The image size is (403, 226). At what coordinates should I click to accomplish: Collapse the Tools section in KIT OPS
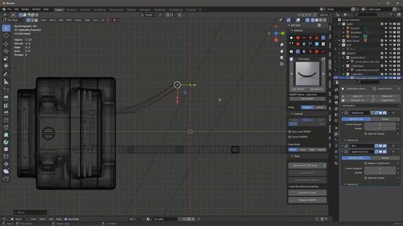(292, 156)
